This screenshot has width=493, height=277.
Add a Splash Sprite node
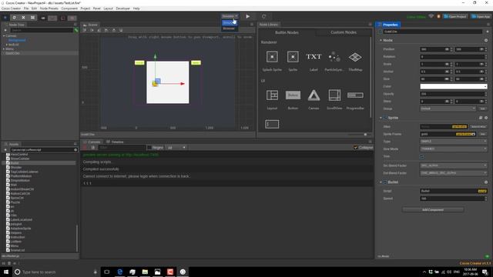click(272, 57)
